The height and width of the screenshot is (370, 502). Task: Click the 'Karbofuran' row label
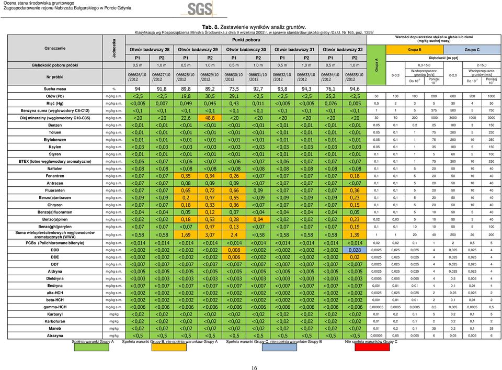55,321
